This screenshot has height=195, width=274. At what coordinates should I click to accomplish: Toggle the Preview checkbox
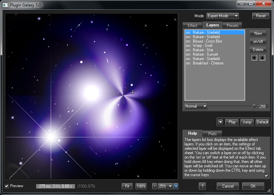pos(7,186)
